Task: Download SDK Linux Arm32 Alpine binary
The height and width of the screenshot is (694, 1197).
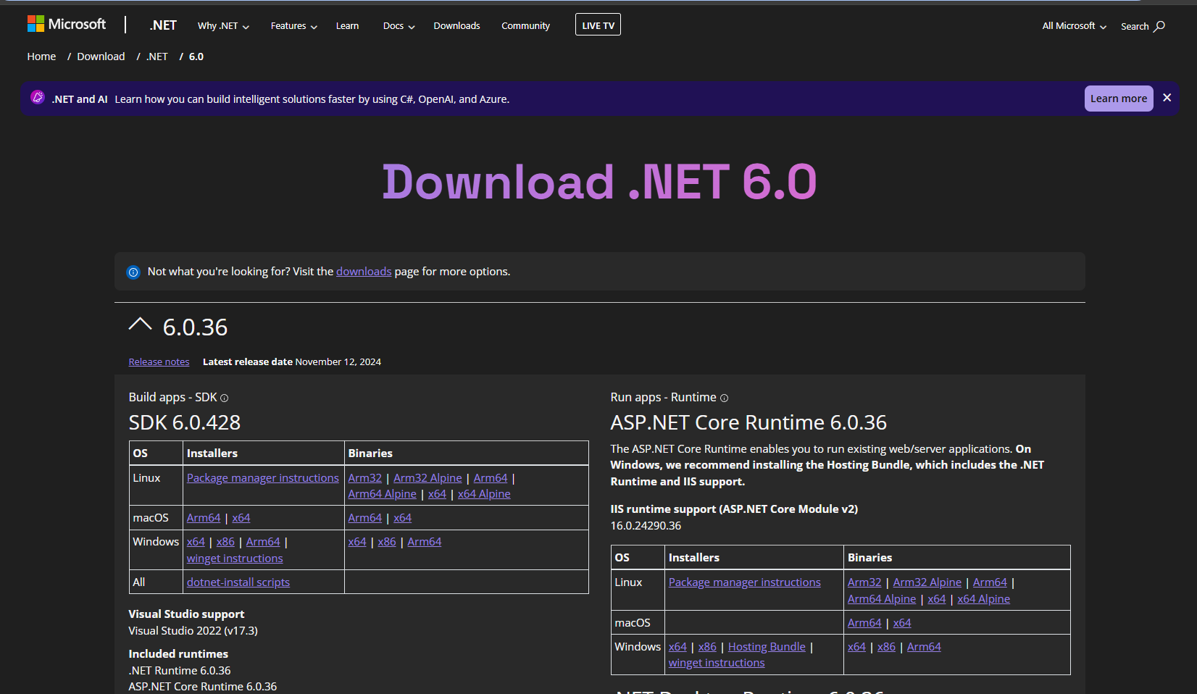Action: [x=427, y=478]
